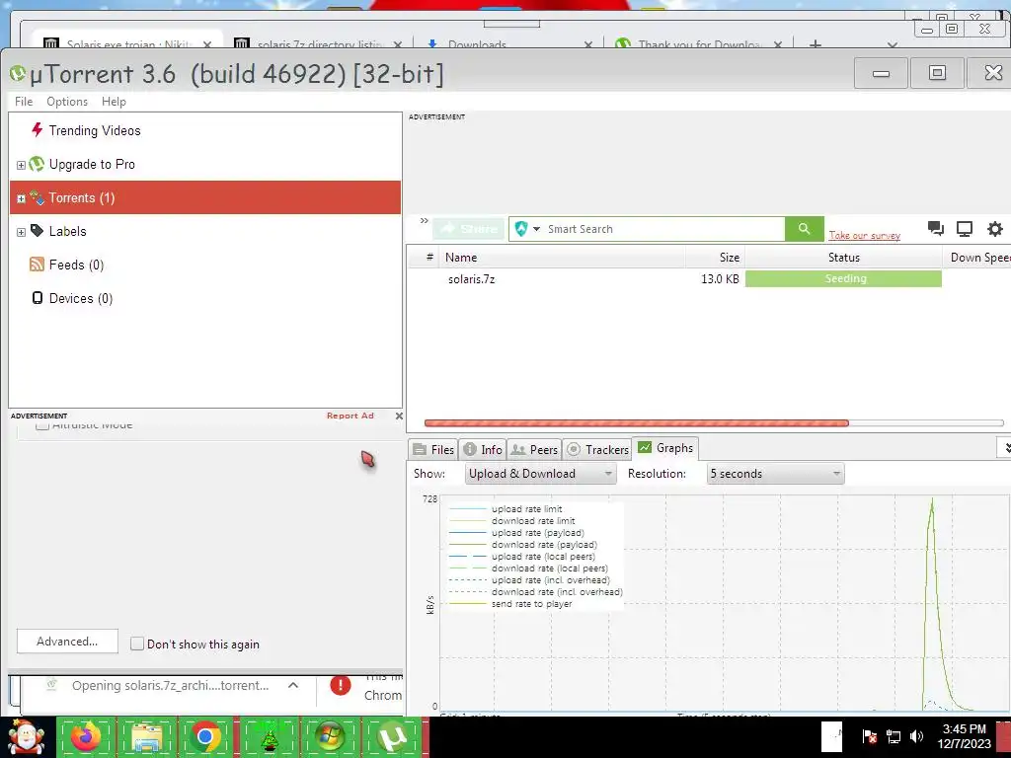This screenshot has width=1011, height=758.
Task: Open the Upload & Download show dropdown
Action: coord(540,474)
